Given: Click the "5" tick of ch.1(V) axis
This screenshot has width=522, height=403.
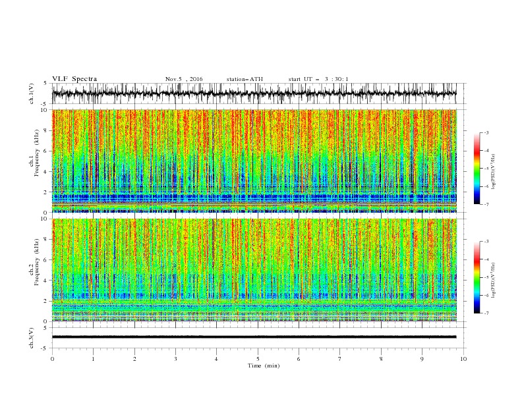Looking at the screenshot, I should (45, 84).
